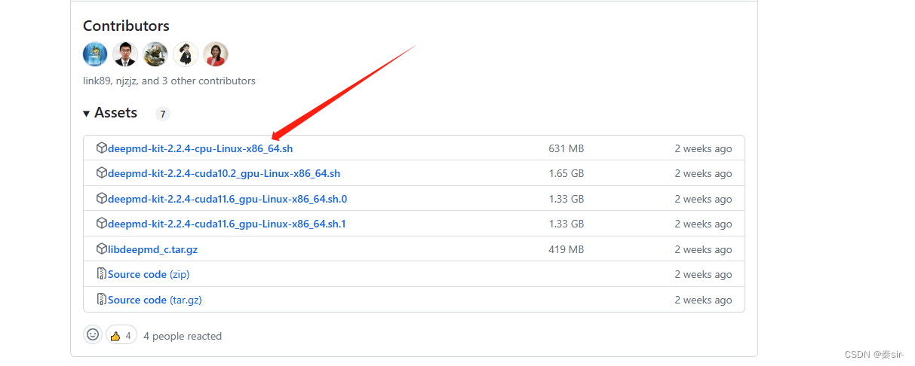Open the fifth contributor avatar in red
Image resolution: width=915 pixels, height=366 pixels.
point(216,54)
